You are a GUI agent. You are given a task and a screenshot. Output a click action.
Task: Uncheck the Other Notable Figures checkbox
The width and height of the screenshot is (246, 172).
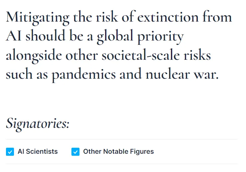[x=75, y=152]
